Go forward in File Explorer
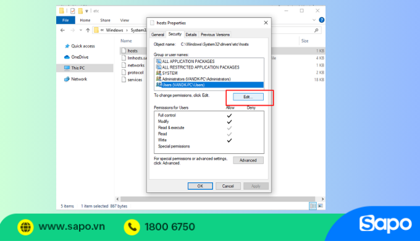The image size is (420, 241). [72, 30]
